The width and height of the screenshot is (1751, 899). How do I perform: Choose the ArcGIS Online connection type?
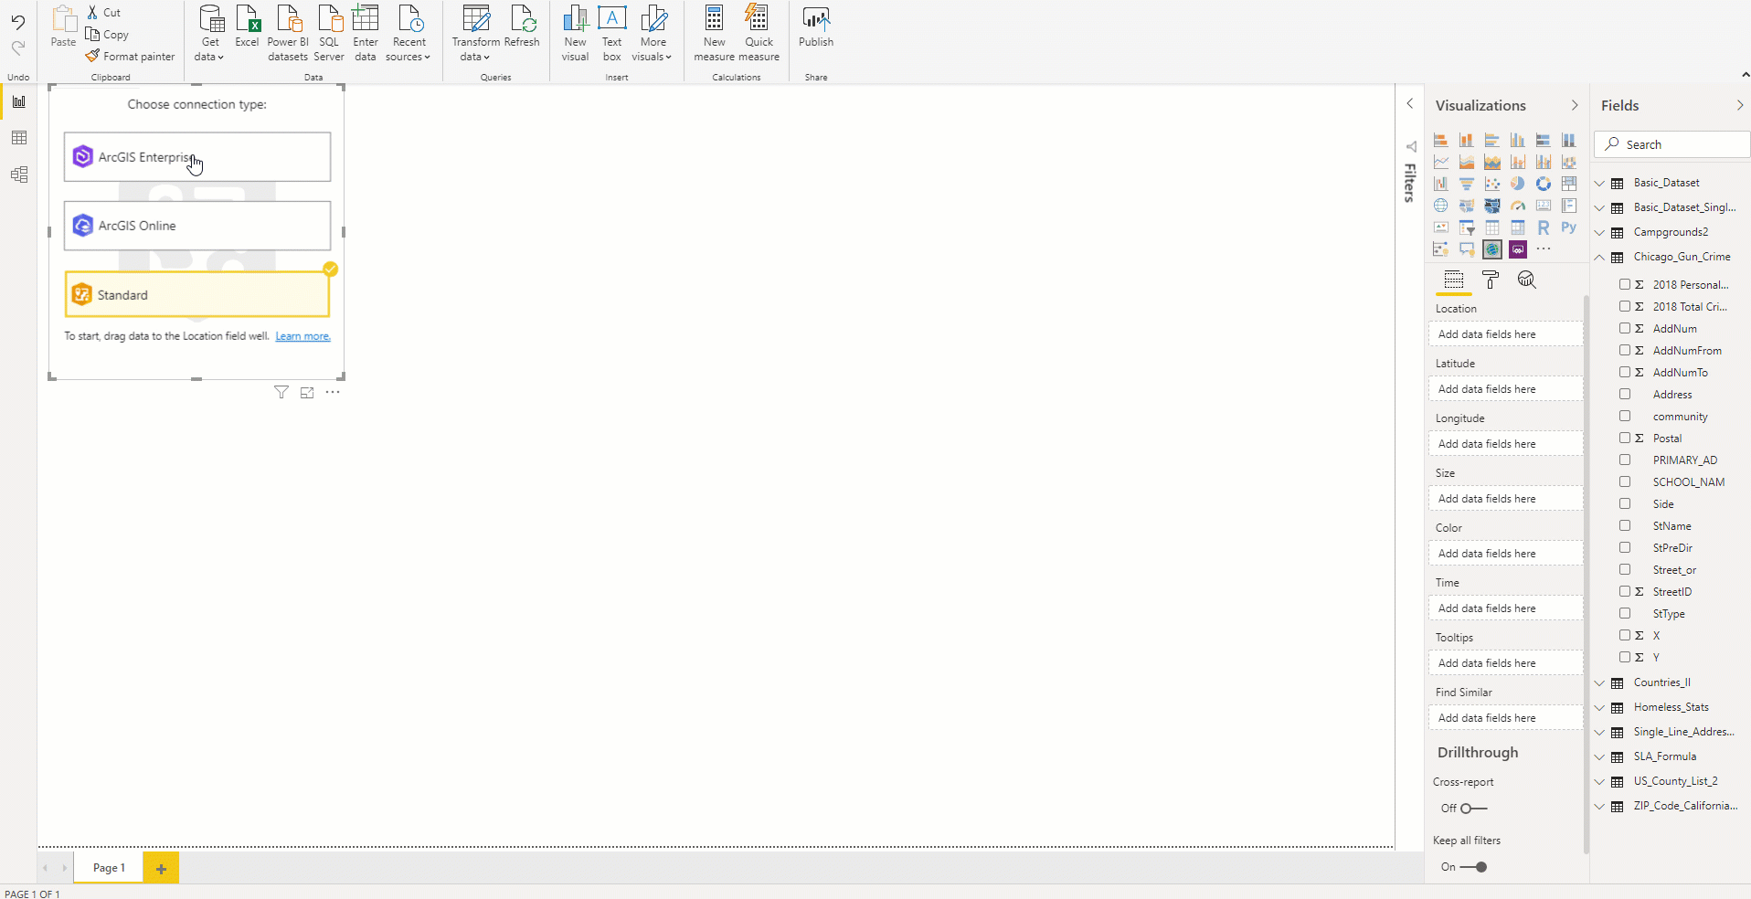197,226
